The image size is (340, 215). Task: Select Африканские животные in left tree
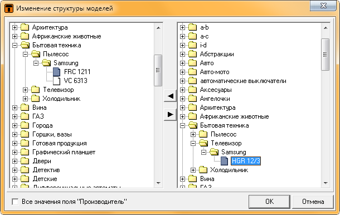(x=66, y=36)
